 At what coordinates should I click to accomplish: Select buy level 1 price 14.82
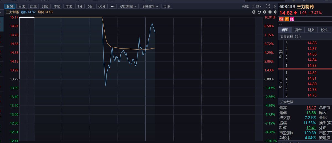312,73
